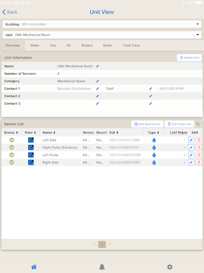This screenshot has height=273, width=204.
Task: Switch to the Water tab
Action: [x=35, y=45]
